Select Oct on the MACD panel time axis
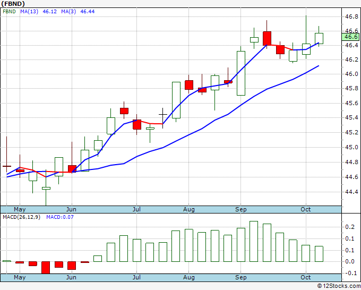Viewport: 361px width, 290px height. pyautogui.click(x=306, y=277)
